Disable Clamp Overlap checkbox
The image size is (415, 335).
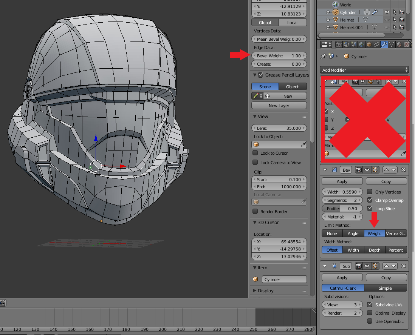(370, 200)
